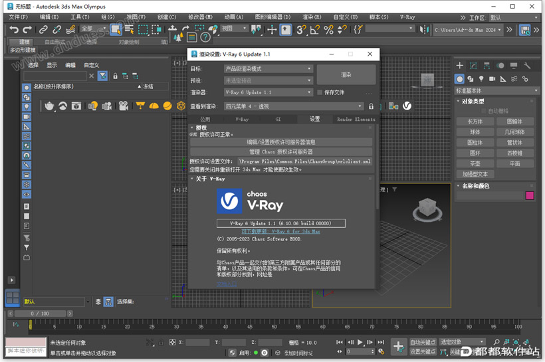Collapse the 对象类型 rollout
The height and width of the screenshot is (362, 545).
coord(458,101)
